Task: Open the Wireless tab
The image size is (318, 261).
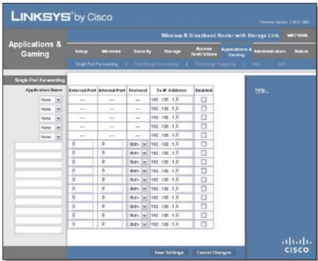Action: coord(111,51)
